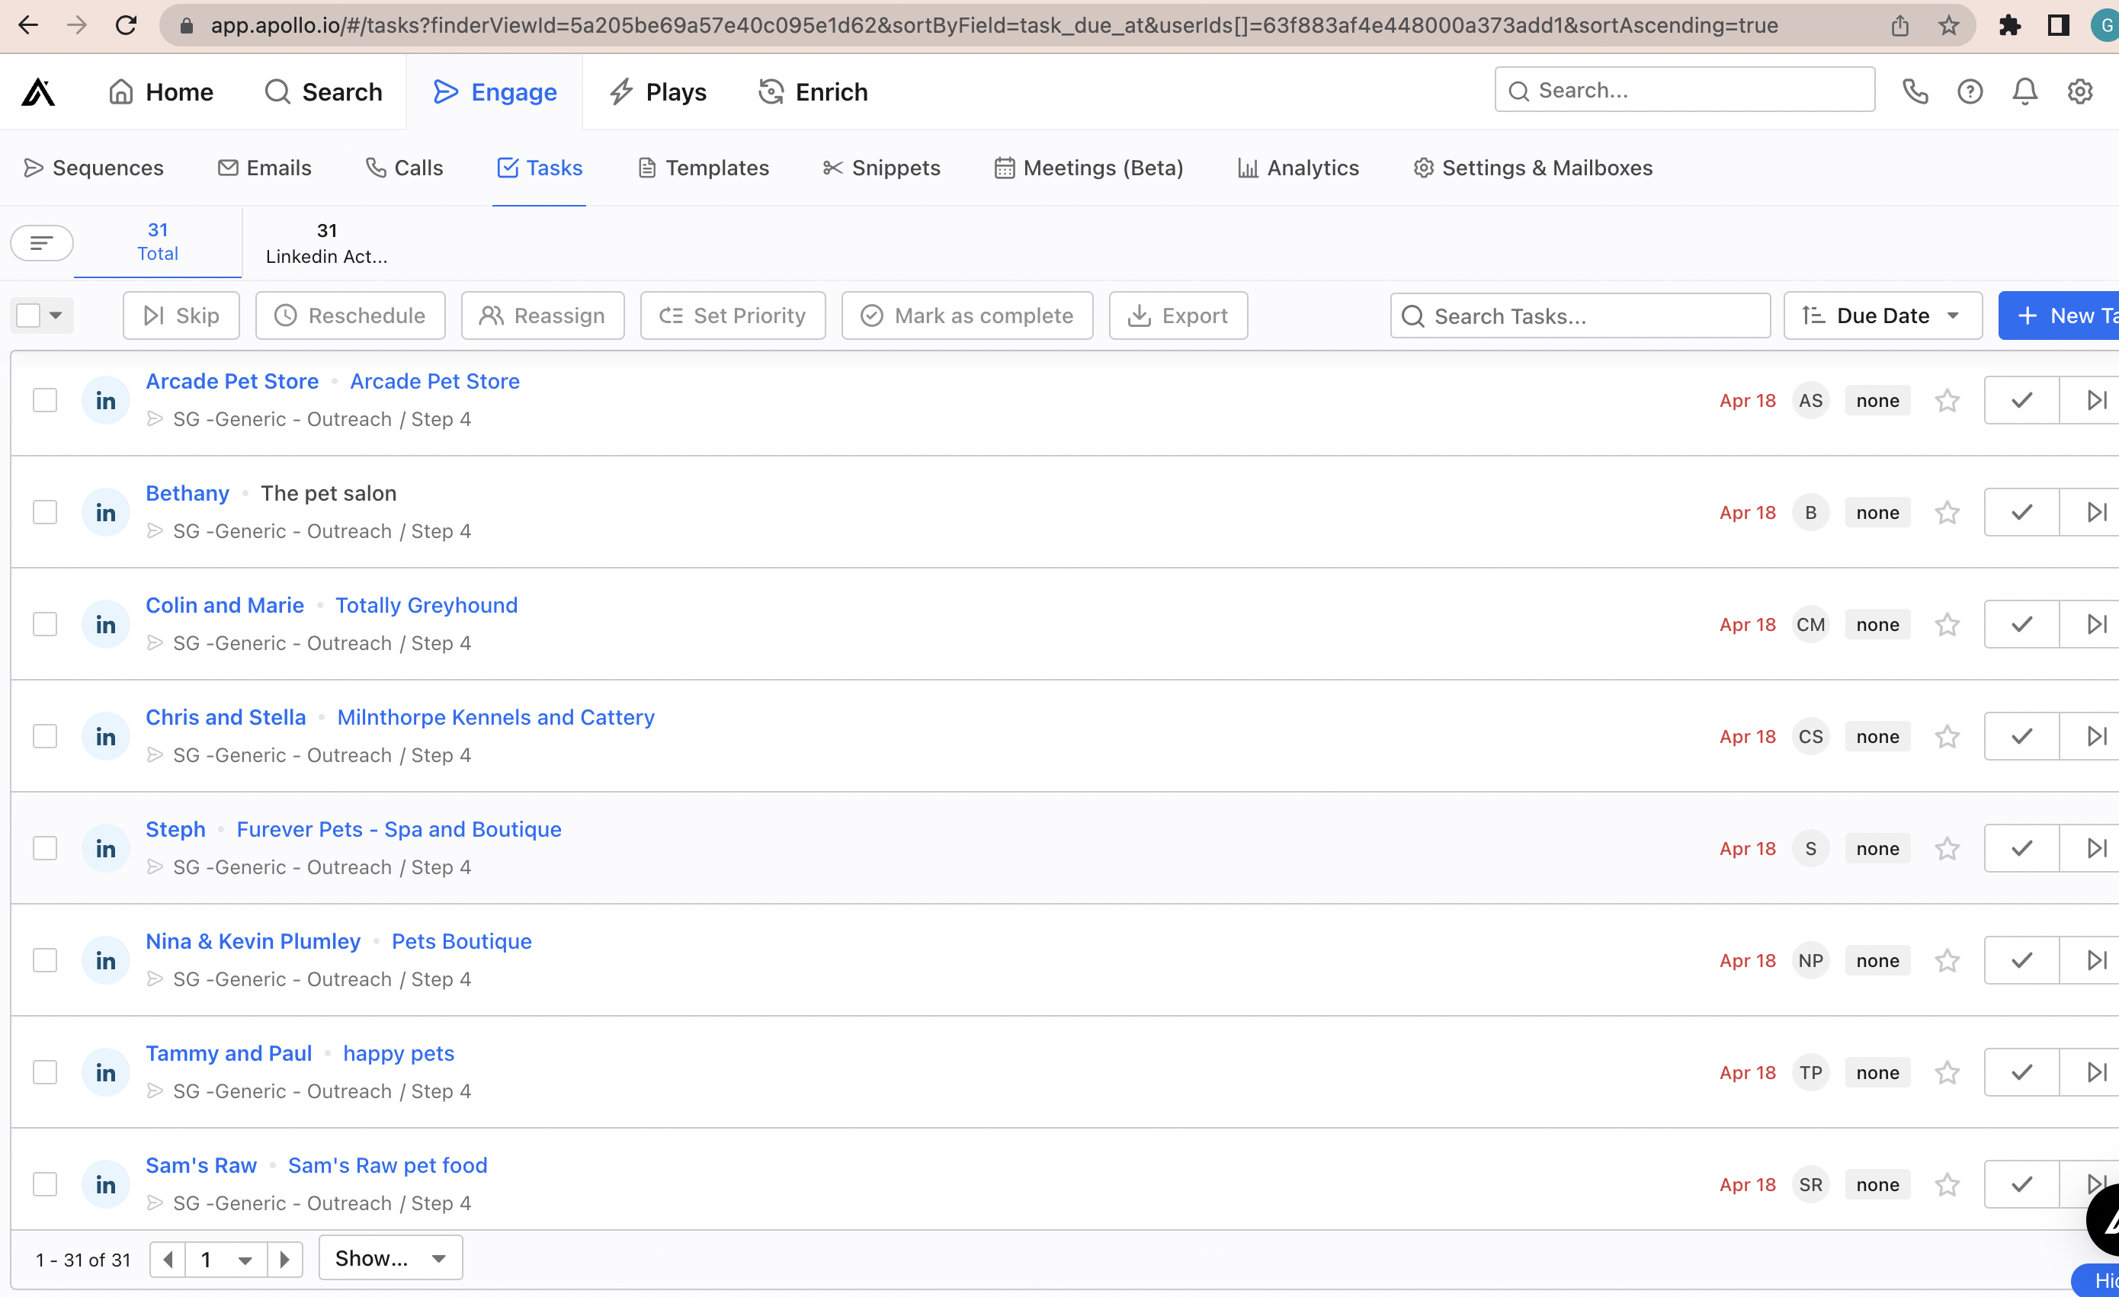Click the Mark as complete button

(x=967, y=315)
